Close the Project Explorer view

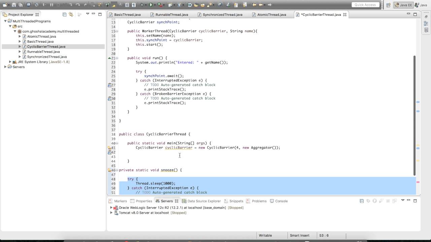pyautogui.click(x=37, y=14)
